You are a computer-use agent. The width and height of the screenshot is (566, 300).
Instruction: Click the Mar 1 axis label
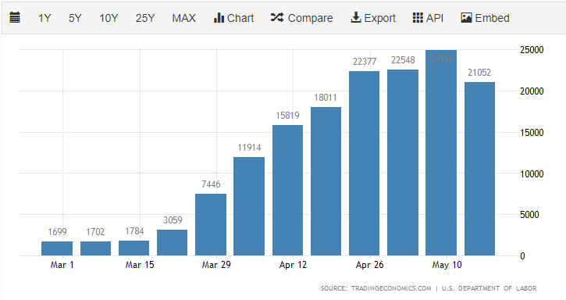62,265
